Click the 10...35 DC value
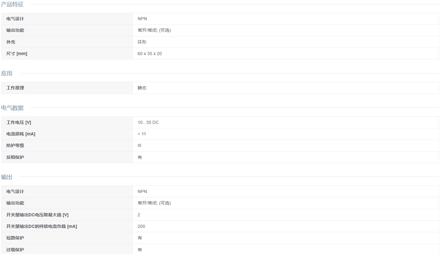The width and height of the screenshot is (442, 254). [148, 122]
